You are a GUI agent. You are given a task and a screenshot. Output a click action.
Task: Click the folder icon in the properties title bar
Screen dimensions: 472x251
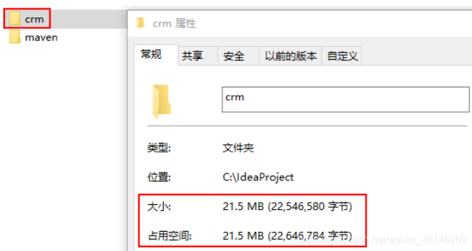[140, 23]
